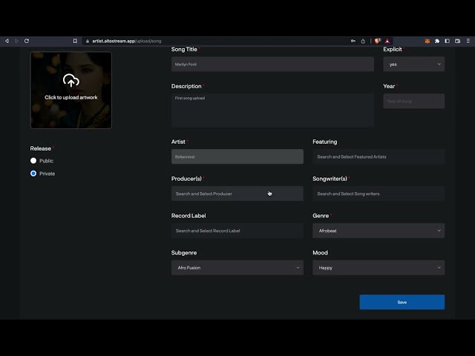Image resolution: width=475 pixels, height=356 pixels.
Task: Reload the page with the refresh icon
Action: (27, 41)
